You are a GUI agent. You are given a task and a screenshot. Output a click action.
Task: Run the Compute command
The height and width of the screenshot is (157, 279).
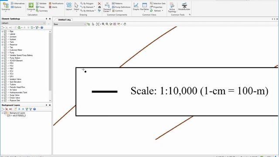(x=31, y=7)
